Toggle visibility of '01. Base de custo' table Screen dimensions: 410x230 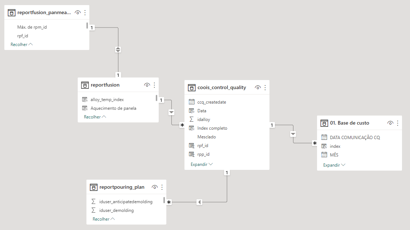pos(390,123)
